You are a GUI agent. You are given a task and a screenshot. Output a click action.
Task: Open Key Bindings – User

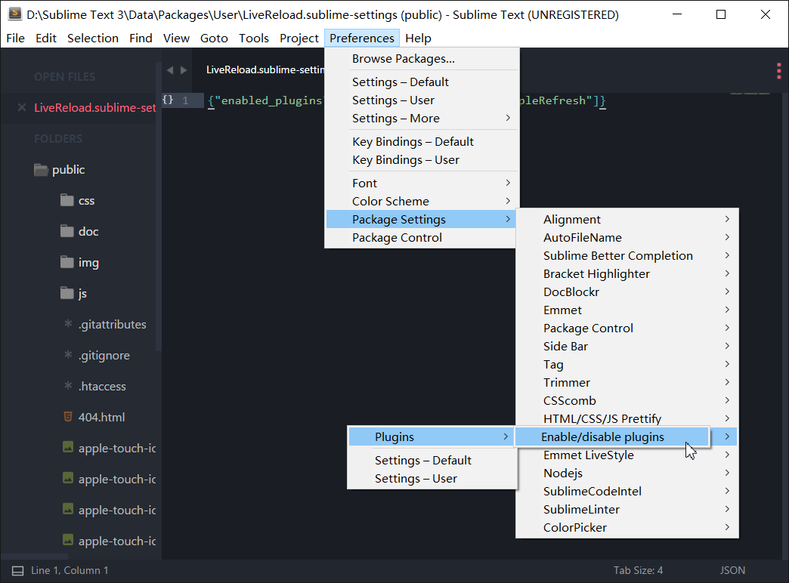pos(422,160)
